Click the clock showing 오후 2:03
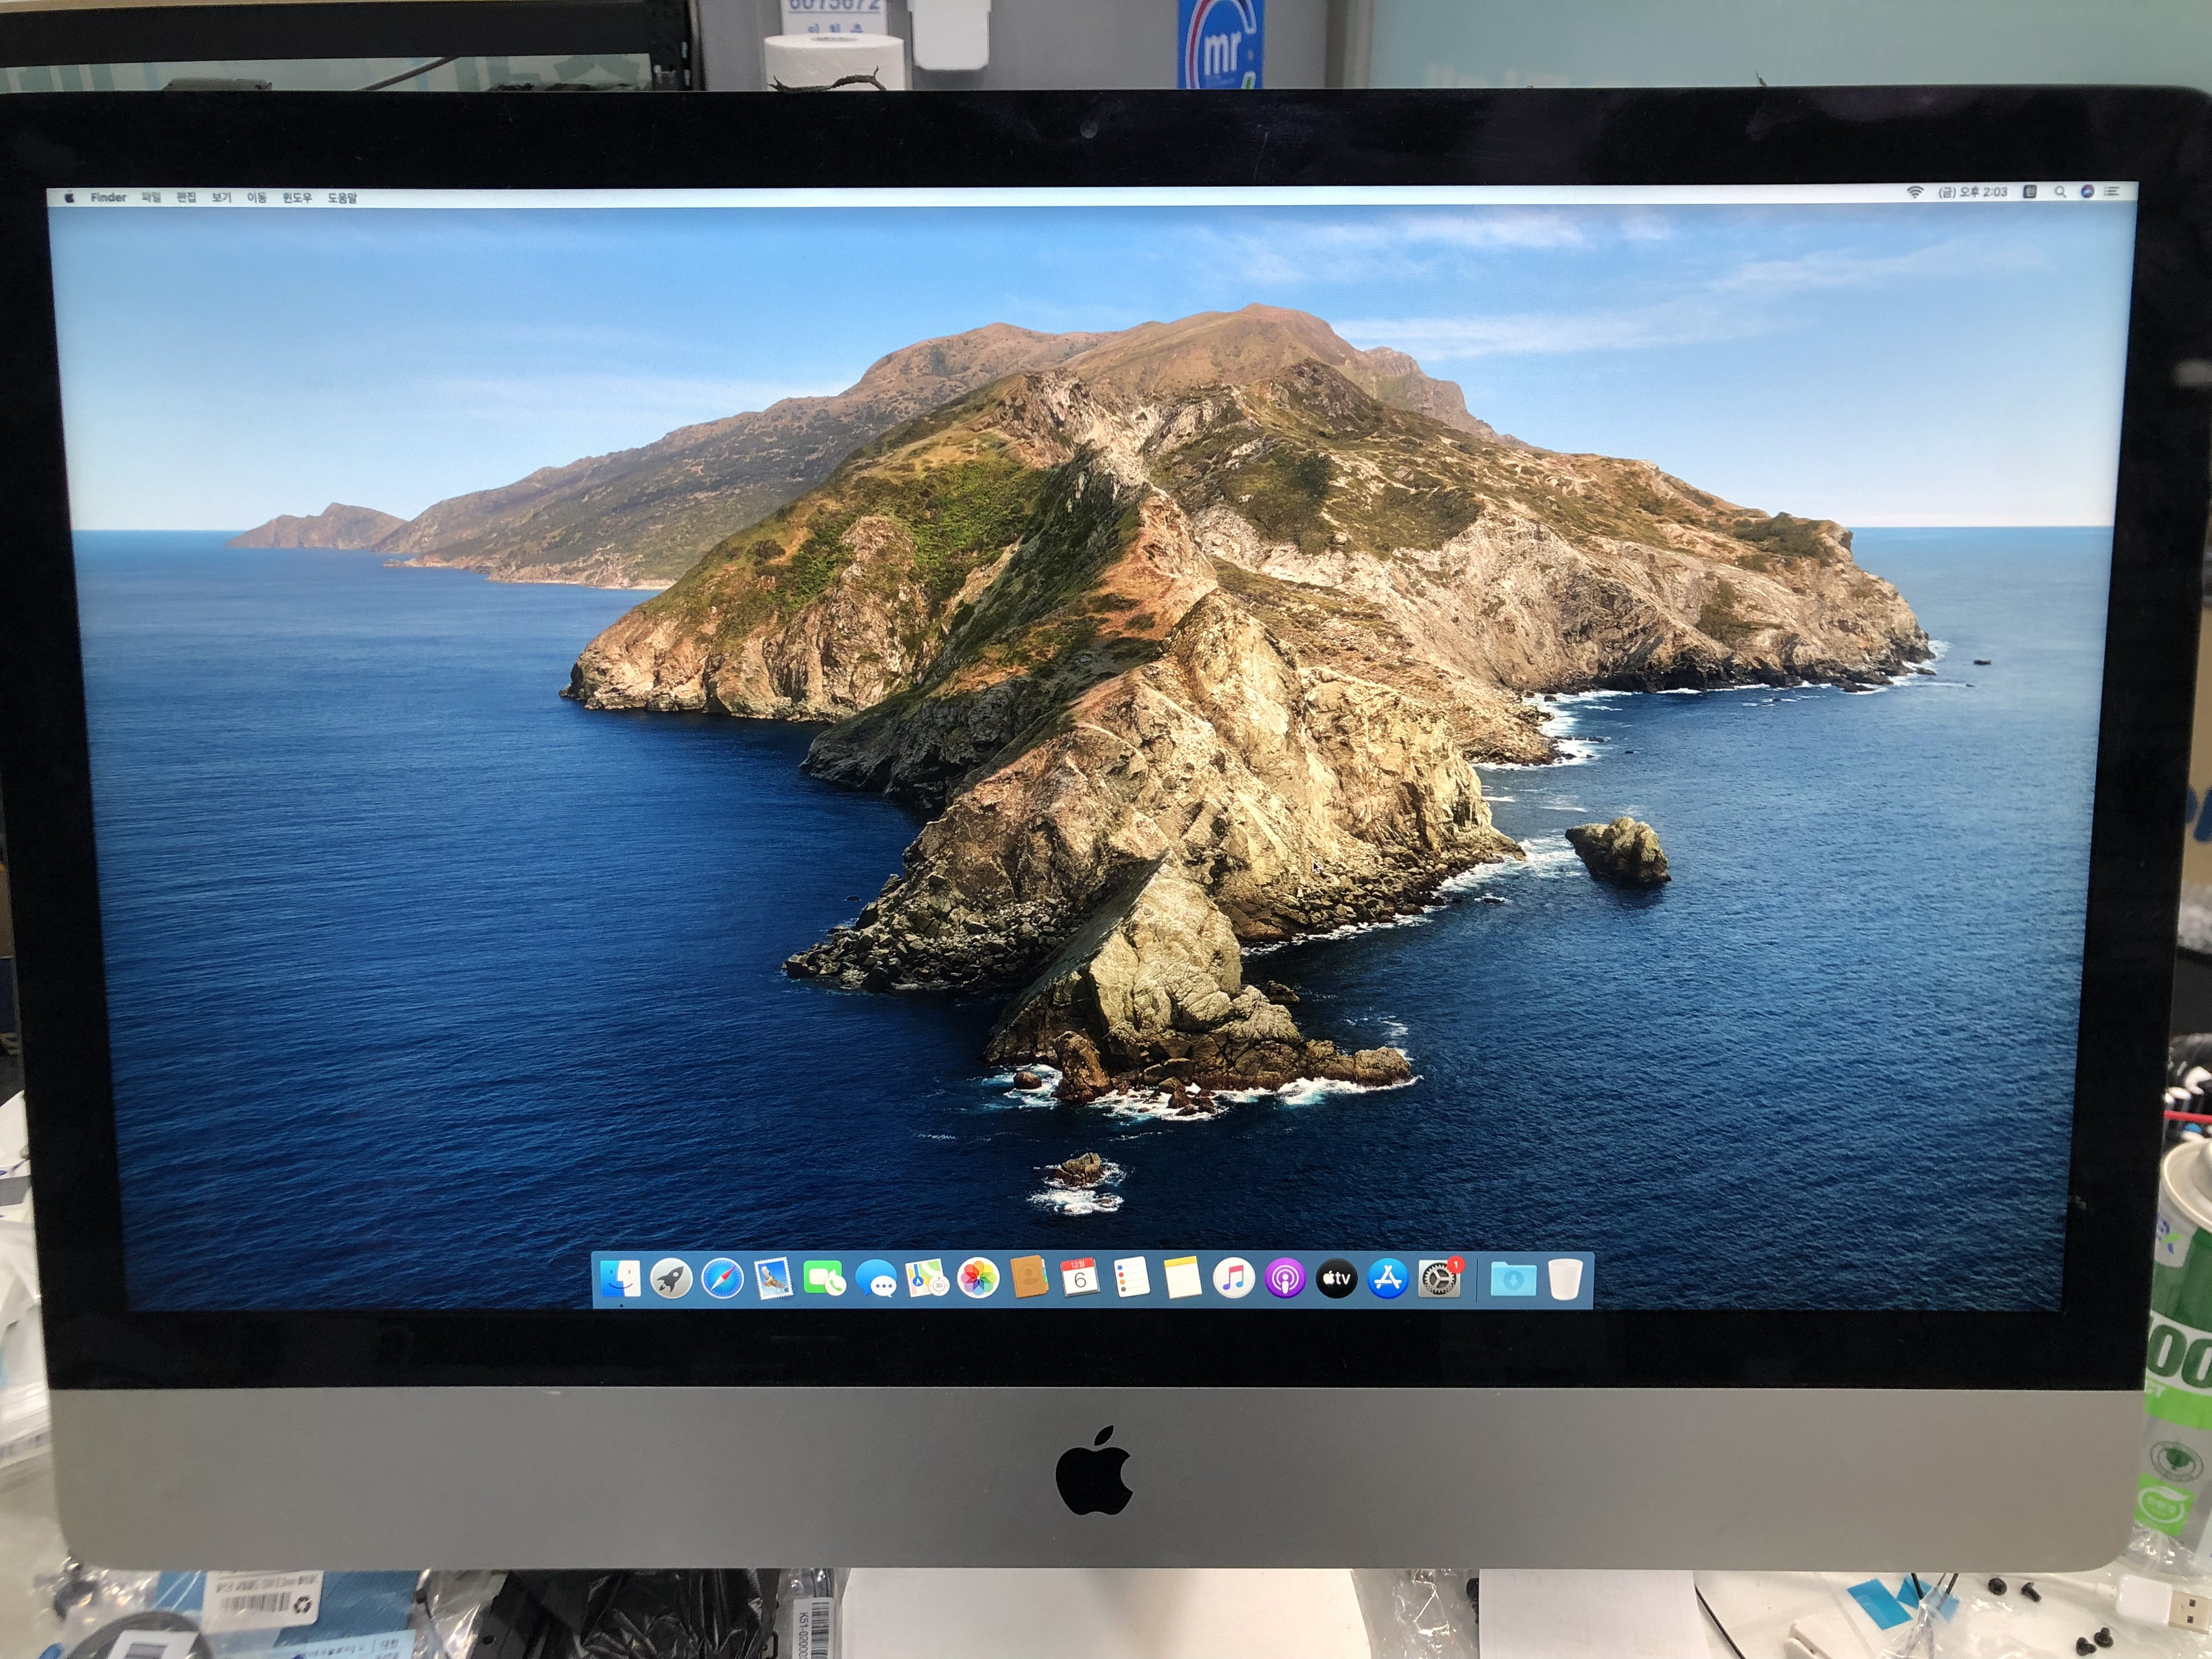The image size is (2212, 1659). pos(1973,192)
